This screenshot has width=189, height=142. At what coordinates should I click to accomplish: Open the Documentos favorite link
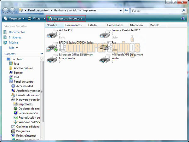click(17, 32)
